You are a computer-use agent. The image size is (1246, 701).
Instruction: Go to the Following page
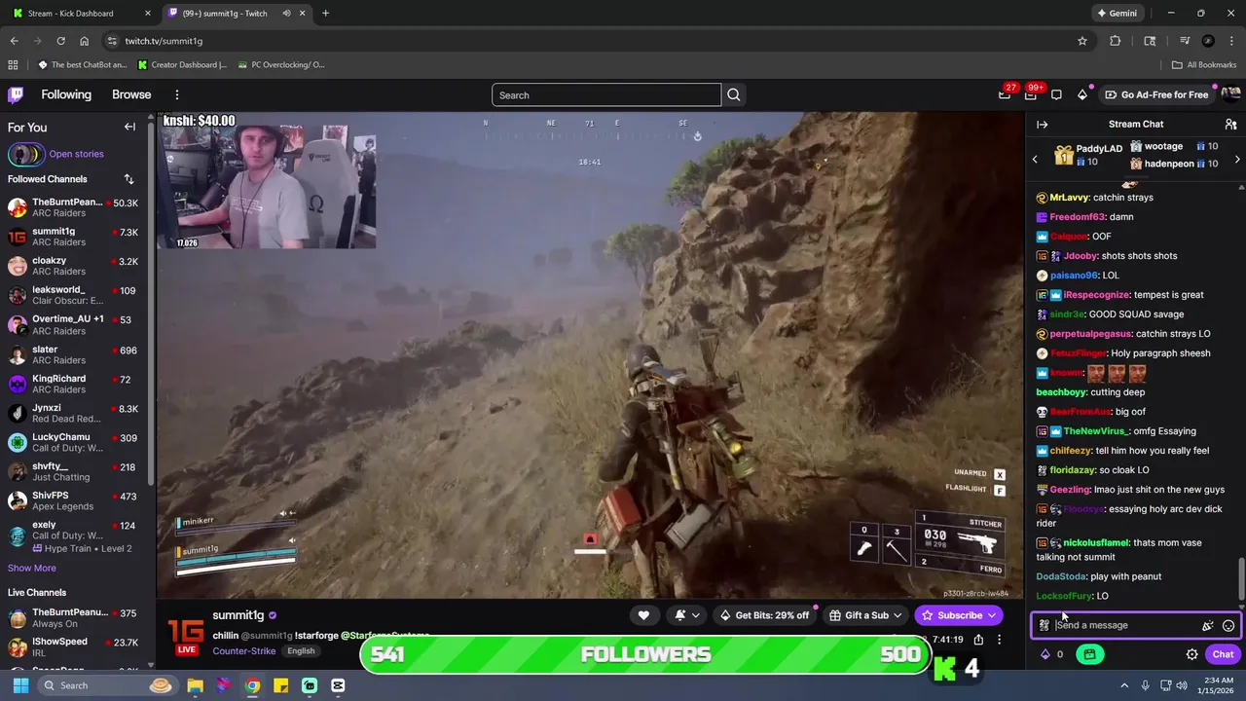point(66,94)
